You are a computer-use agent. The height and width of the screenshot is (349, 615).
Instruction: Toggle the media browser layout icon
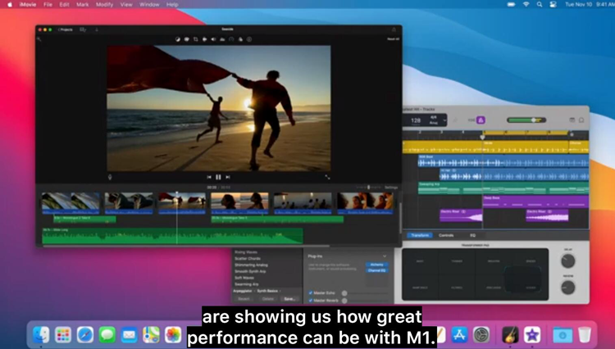point(83,29)
